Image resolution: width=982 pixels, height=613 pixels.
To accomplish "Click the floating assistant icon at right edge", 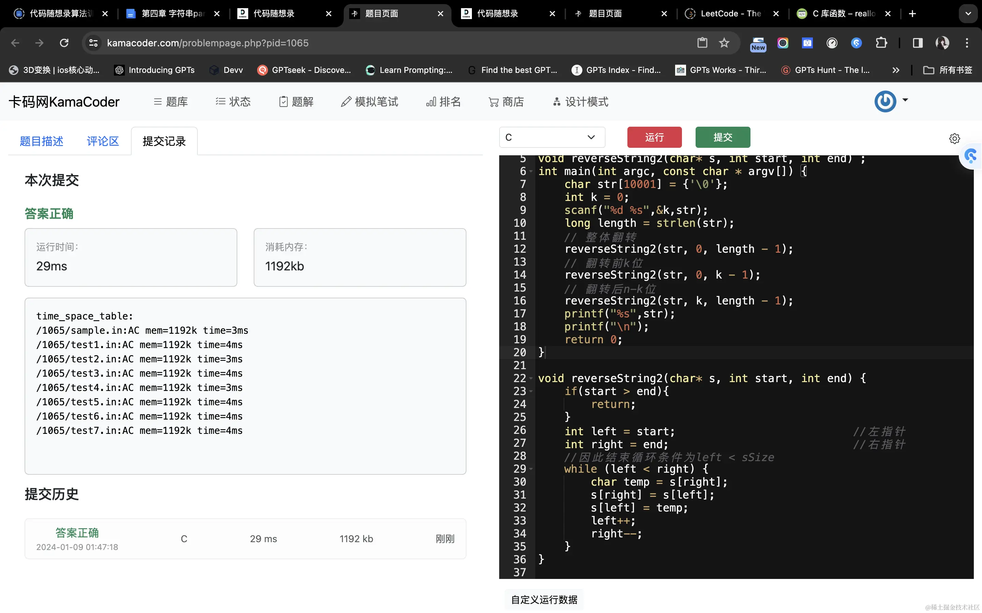I will (x=971, y=156).
